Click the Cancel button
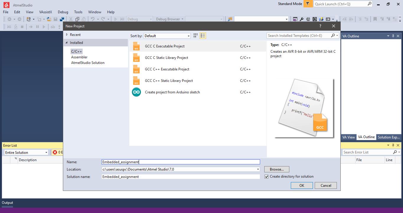 [326, 185]
